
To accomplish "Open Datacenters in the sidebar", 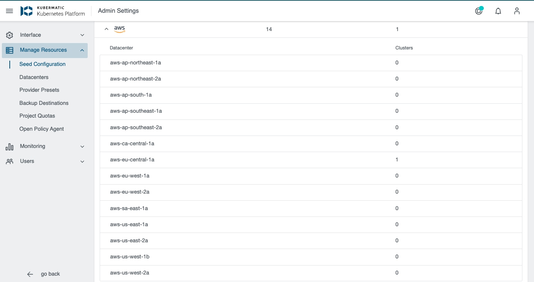I will click(34, 77).
